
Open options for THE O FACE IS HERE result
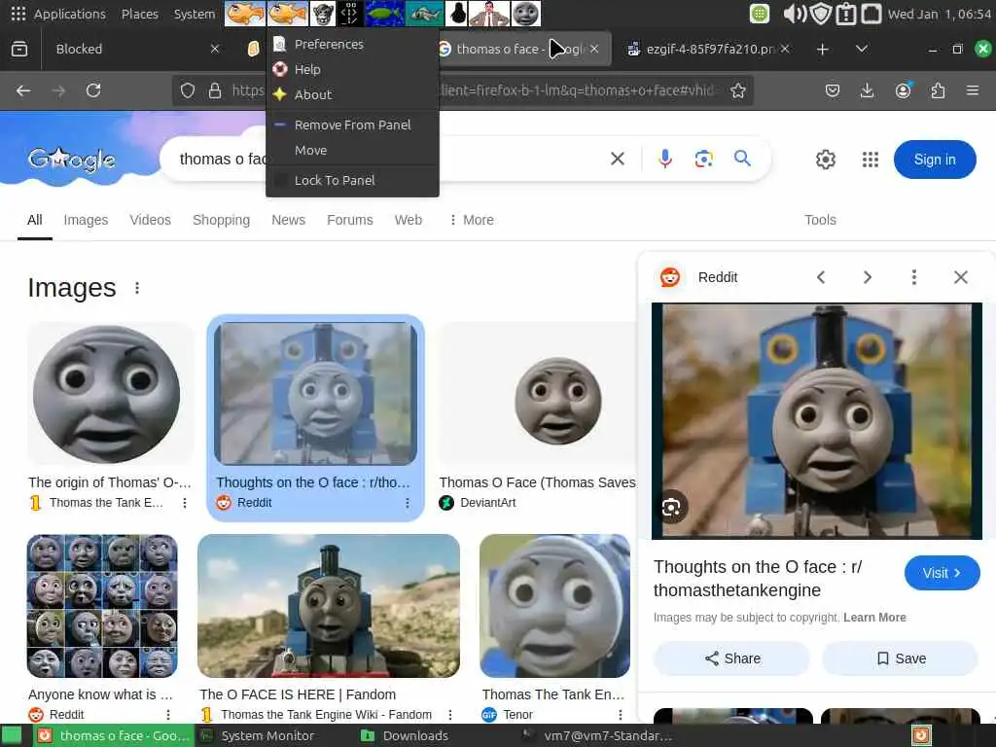pyautogui.click(x=449, y=715)
